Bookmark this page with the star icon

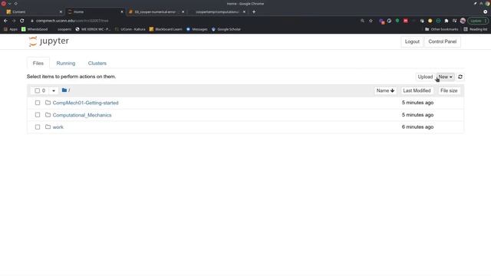click(x=371, y=21)
